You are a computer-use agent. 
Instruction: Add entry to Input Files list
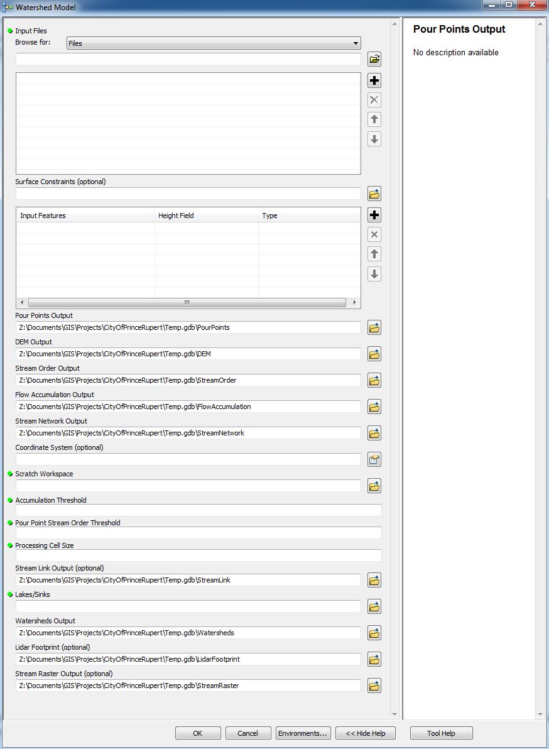click(374, 80)
